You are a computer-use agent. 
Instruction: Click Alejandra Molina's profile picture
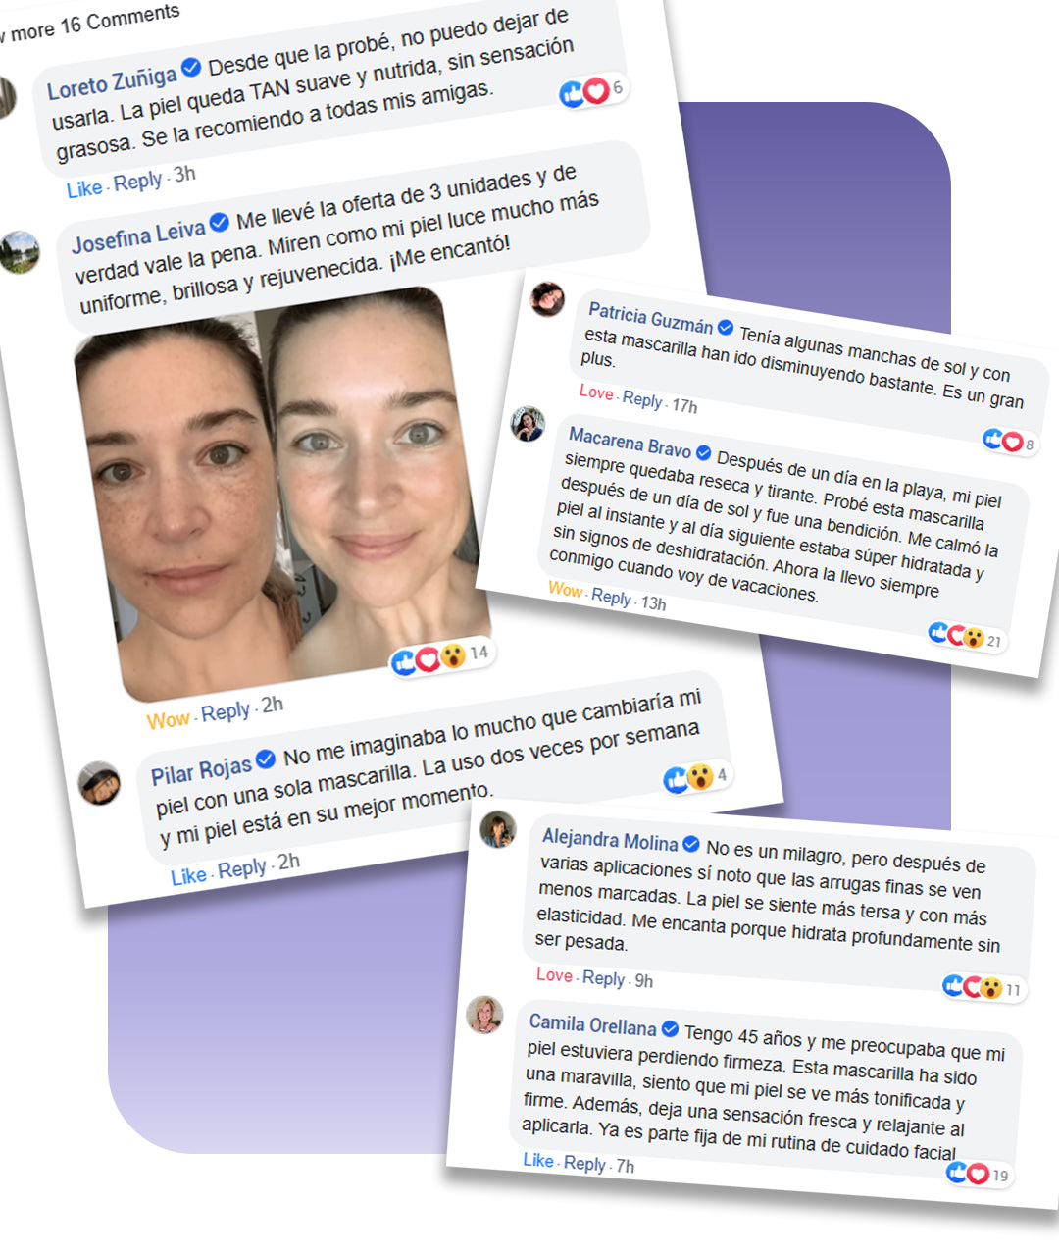(498, 830)
